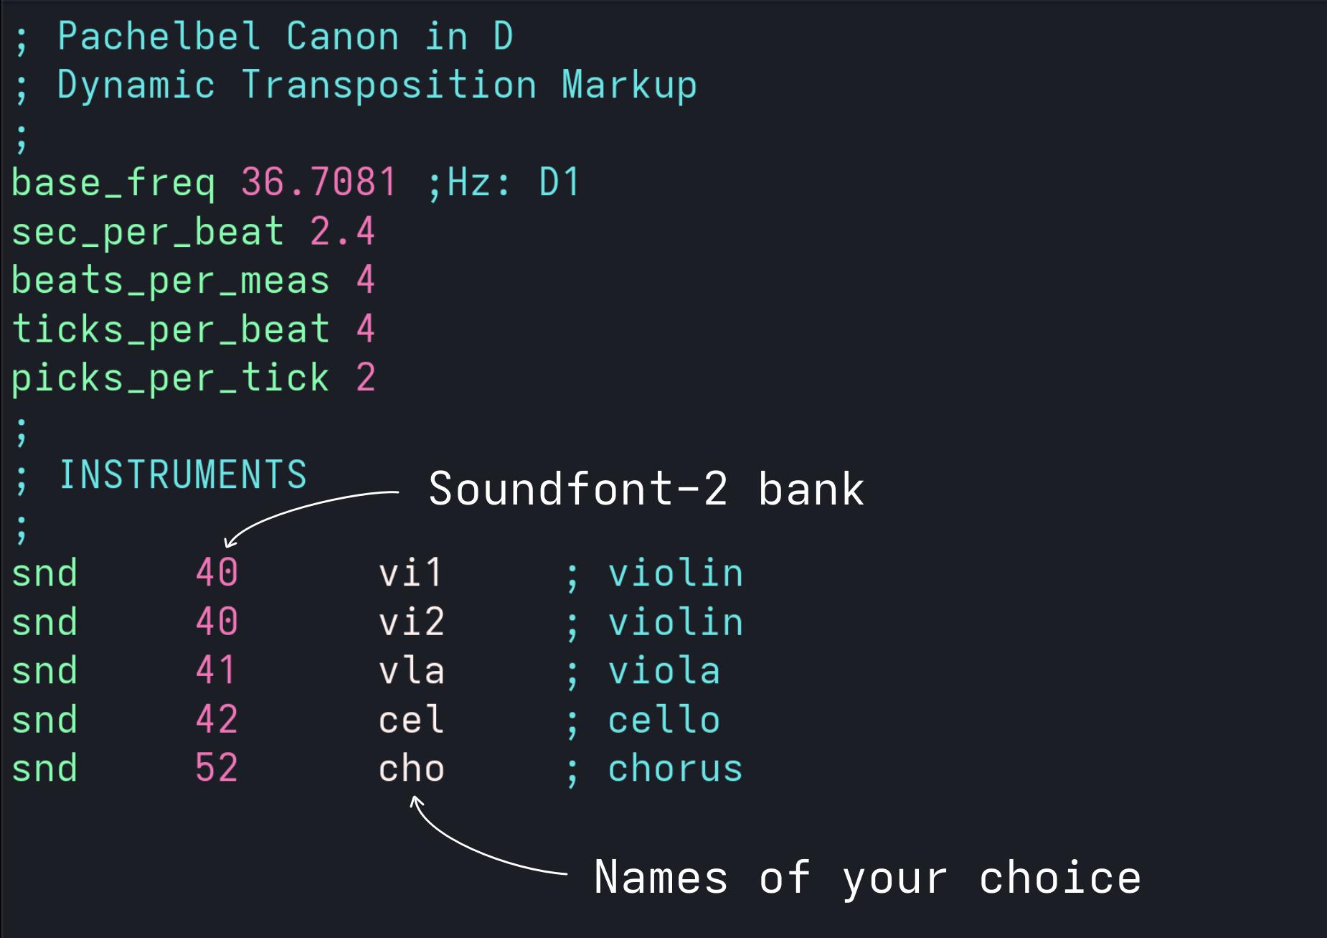Click the vi1 instrument name
Screen dimensions: 1327x938
tap(411, 573)
